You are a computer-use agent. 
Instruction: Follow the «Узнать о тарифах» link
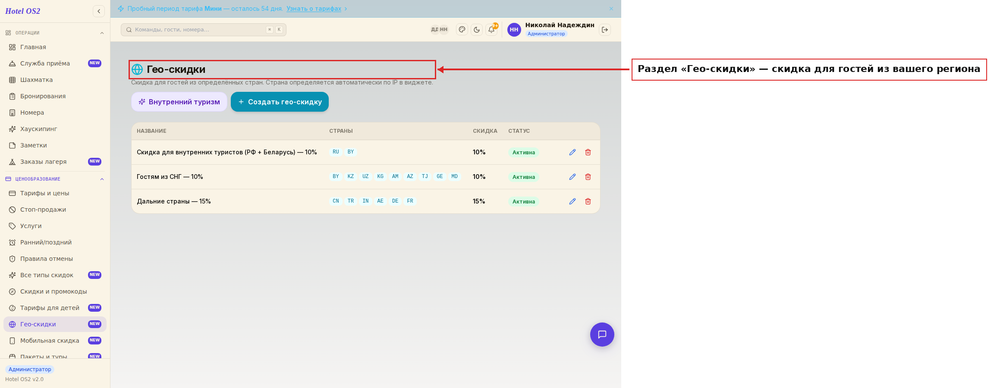point(314,9)
